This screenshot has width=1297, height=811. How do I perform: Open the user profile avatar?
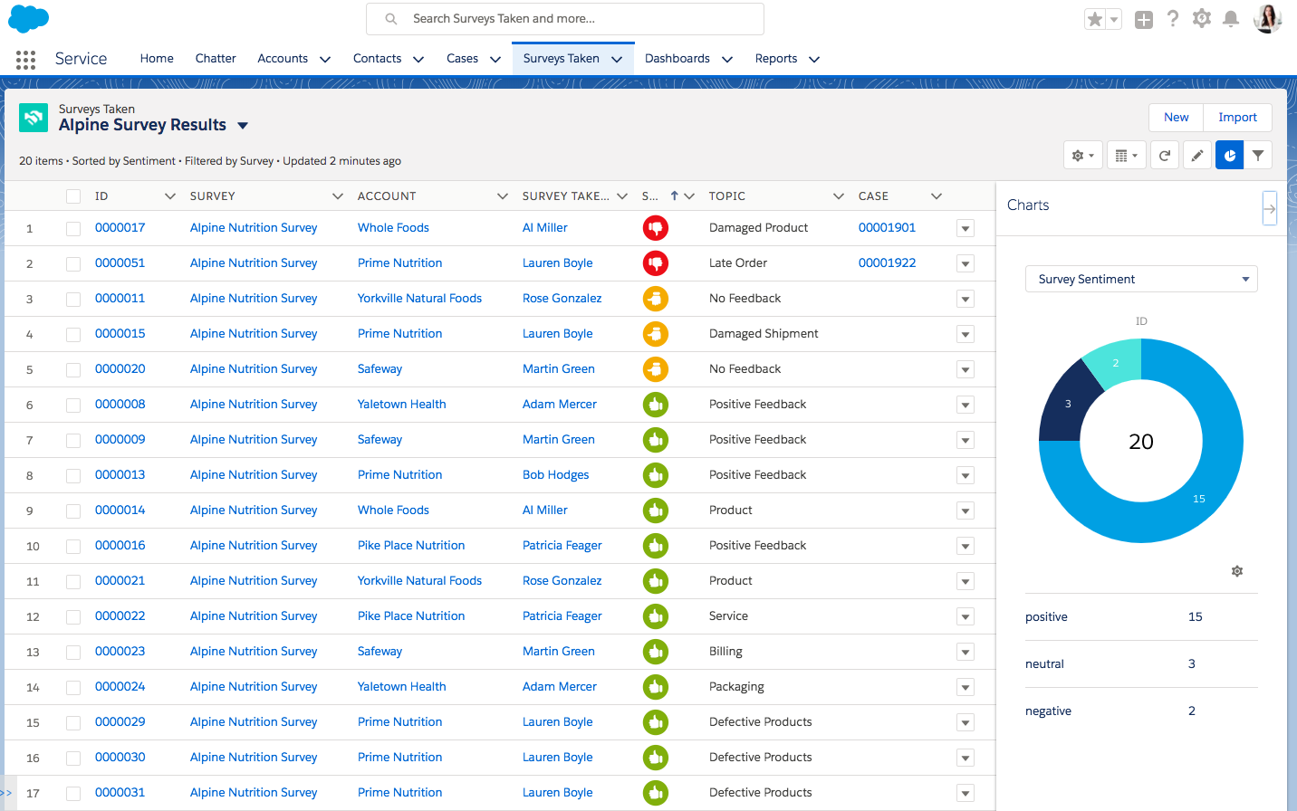coord(1268,18)
